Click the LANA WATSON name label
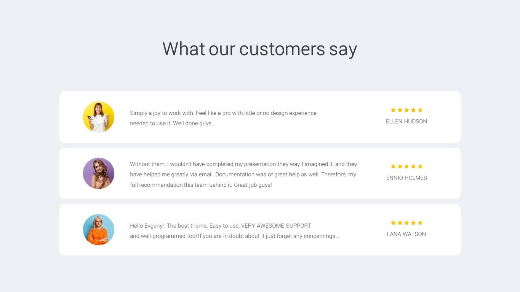The height and width of the screenshot is (292, 520). point(406,234)
